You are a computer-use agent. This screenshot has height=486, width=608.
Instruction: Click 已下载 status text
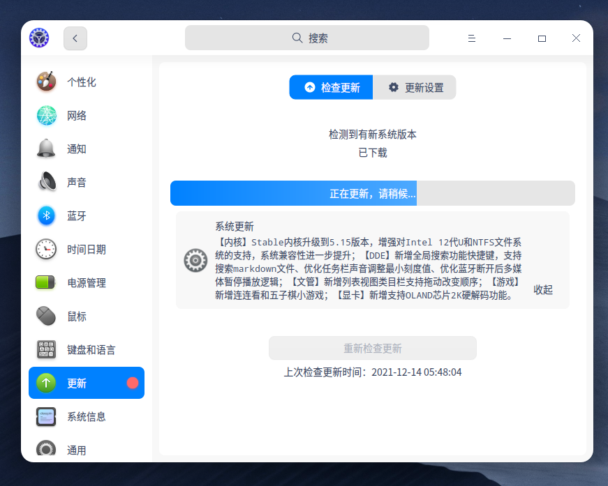373,153
